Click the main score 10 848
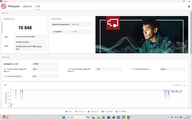 (25, 28)
